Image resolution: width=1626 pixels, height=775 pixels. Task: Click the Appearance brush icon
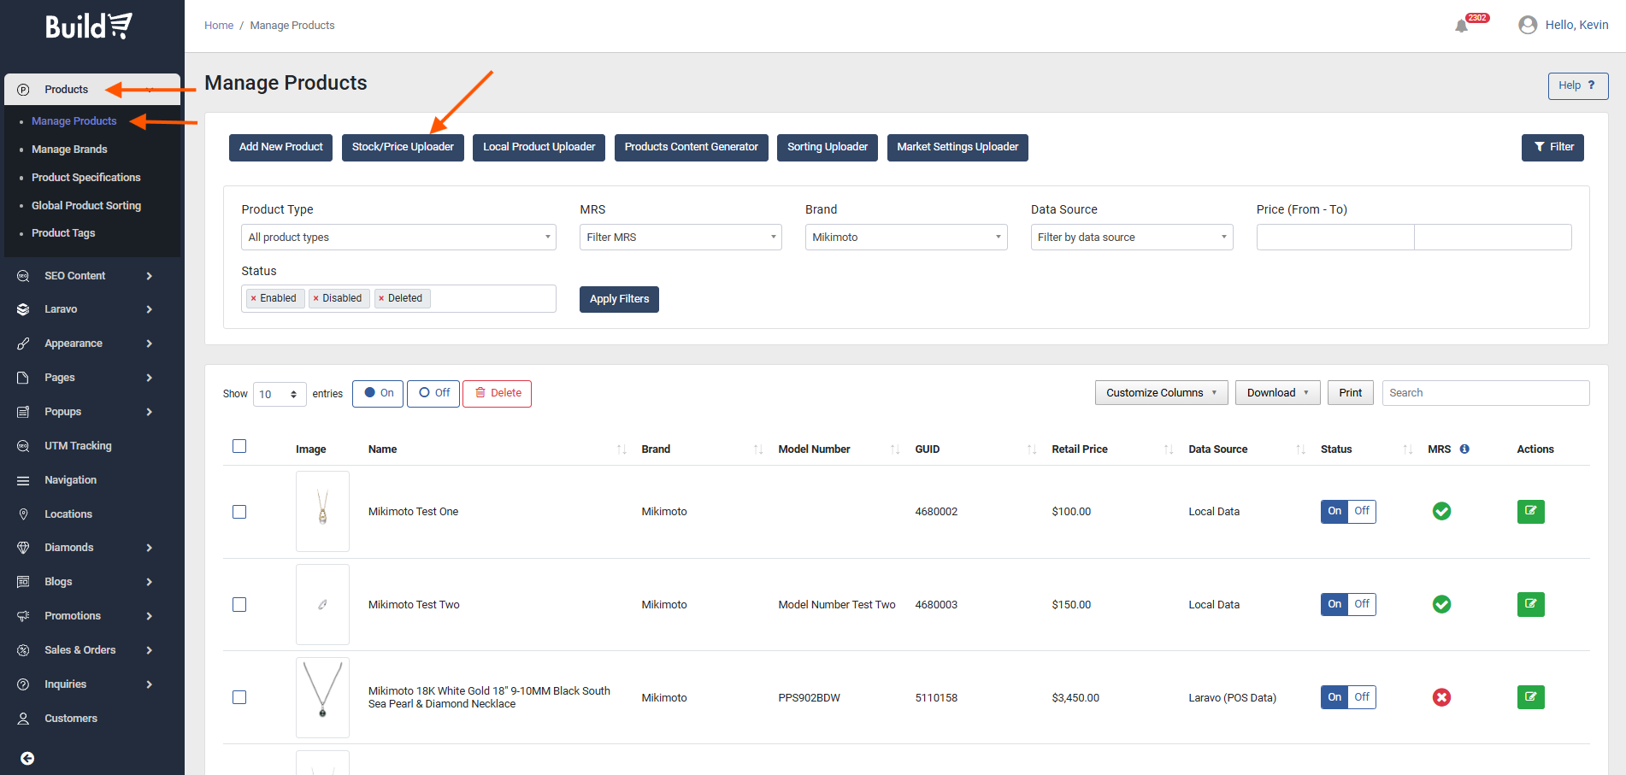click(23, 343)
